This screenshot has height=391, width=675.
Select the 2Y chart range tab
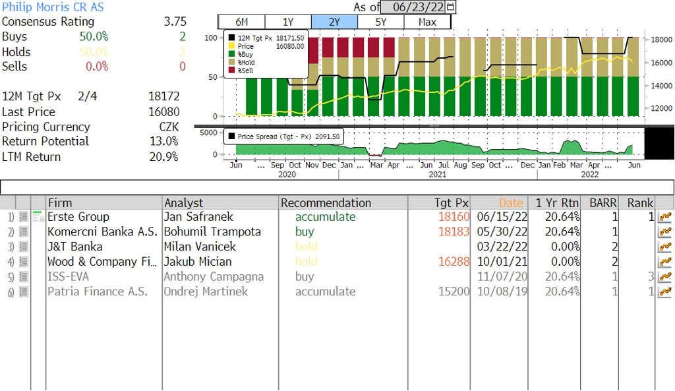(x=334, y=22)
